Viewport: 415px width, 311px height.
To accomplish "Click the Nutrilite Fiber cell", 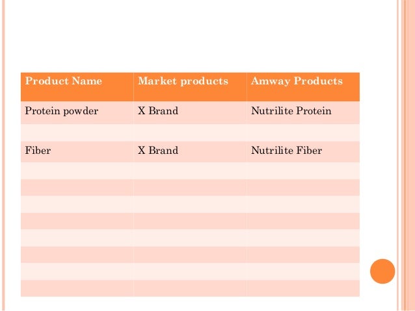I will pos(303,152).
